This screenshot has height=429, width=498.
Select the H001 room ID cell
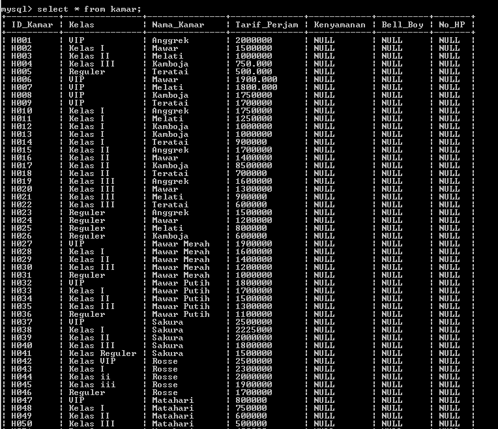[22, 40]
